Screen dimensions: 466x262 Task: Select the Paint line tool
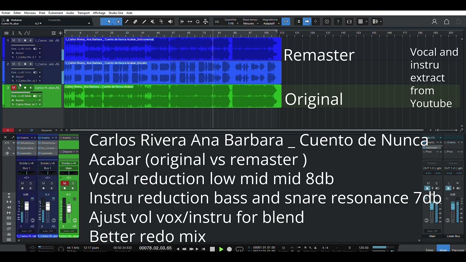(144, 22)
